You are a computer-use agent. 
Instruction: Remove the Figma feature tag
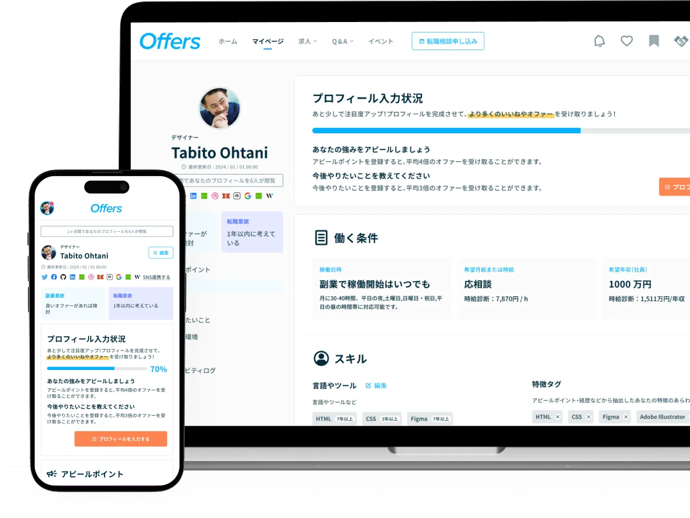coord(626,417)
